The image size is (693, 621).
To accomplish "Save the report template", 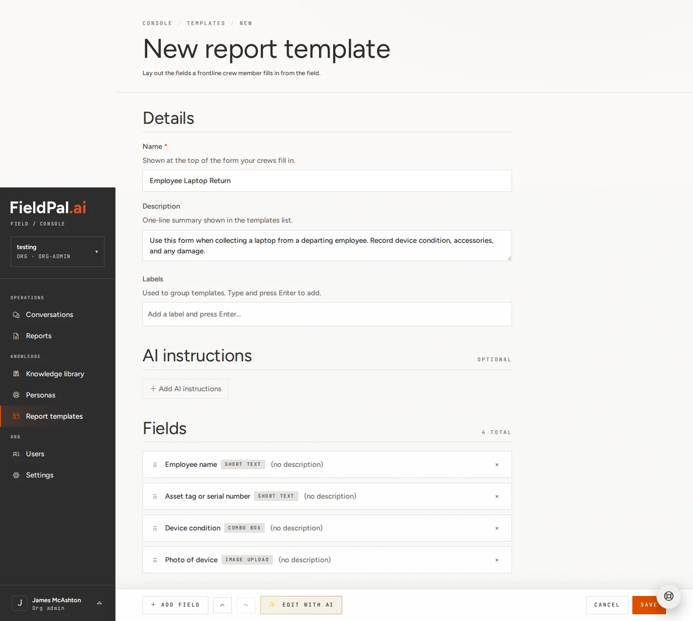I will tap(649, 605).
